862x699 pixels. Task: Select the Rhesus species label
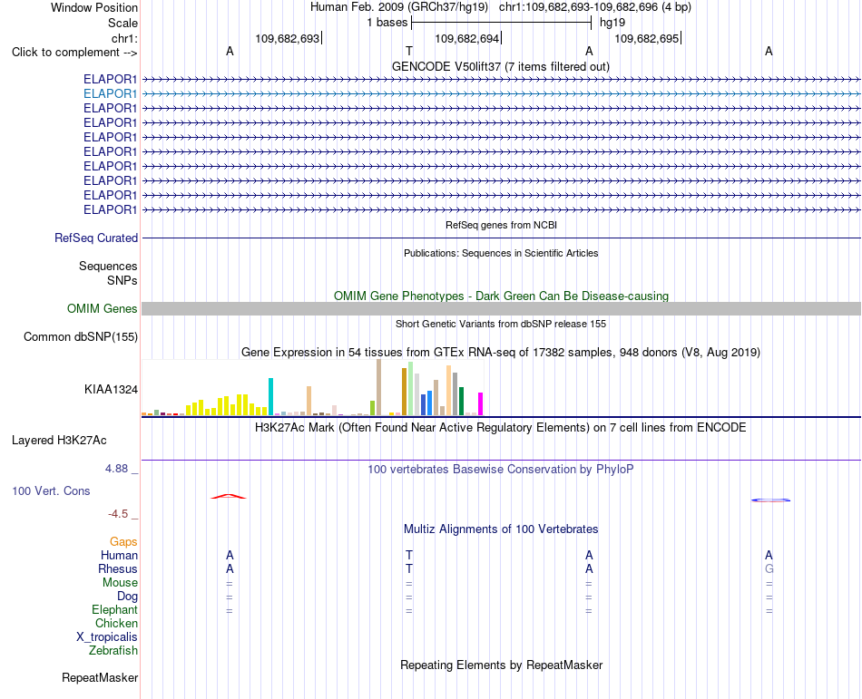[118, 568]
